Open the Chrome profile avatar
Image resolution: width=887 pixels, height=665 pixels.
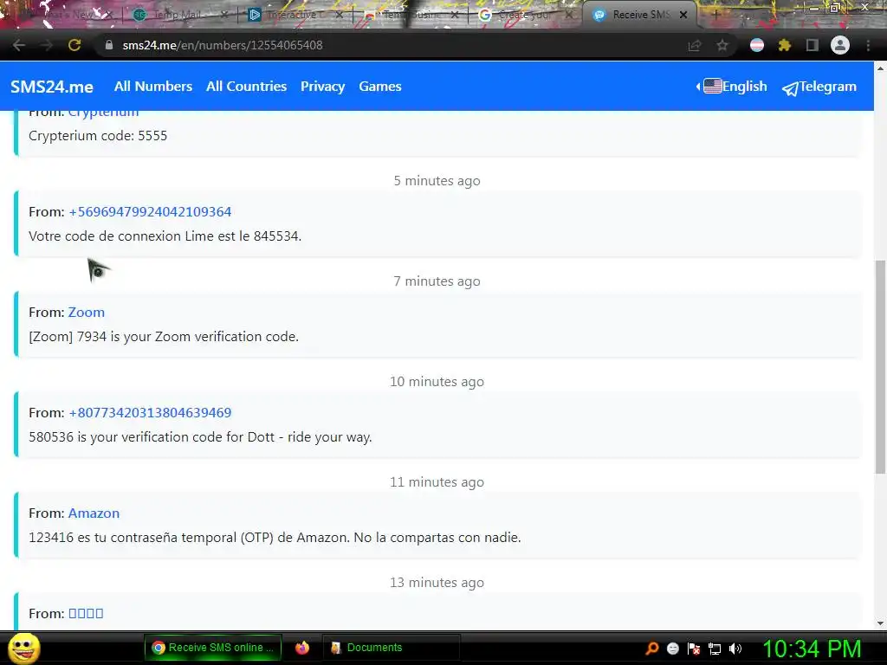(840, 45)
